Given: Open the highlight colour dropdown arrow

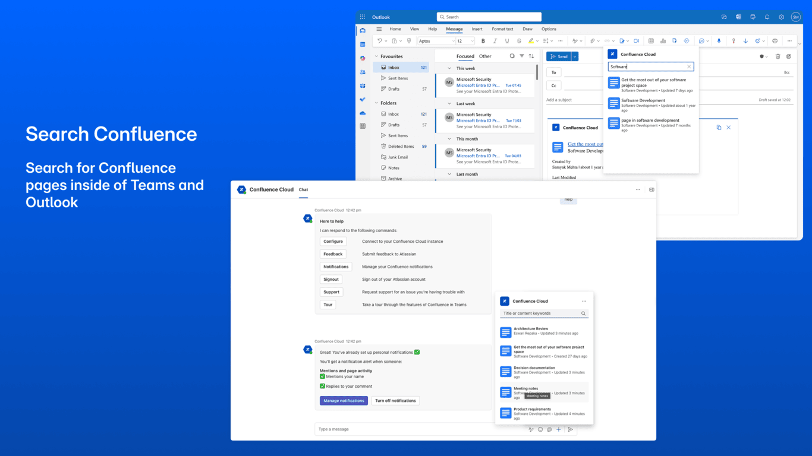Looking at the screenshot, I should [537, 41].
